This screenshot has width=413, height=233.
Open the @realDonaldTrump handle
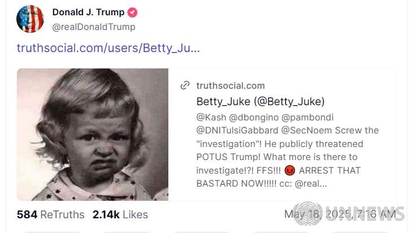94,27
